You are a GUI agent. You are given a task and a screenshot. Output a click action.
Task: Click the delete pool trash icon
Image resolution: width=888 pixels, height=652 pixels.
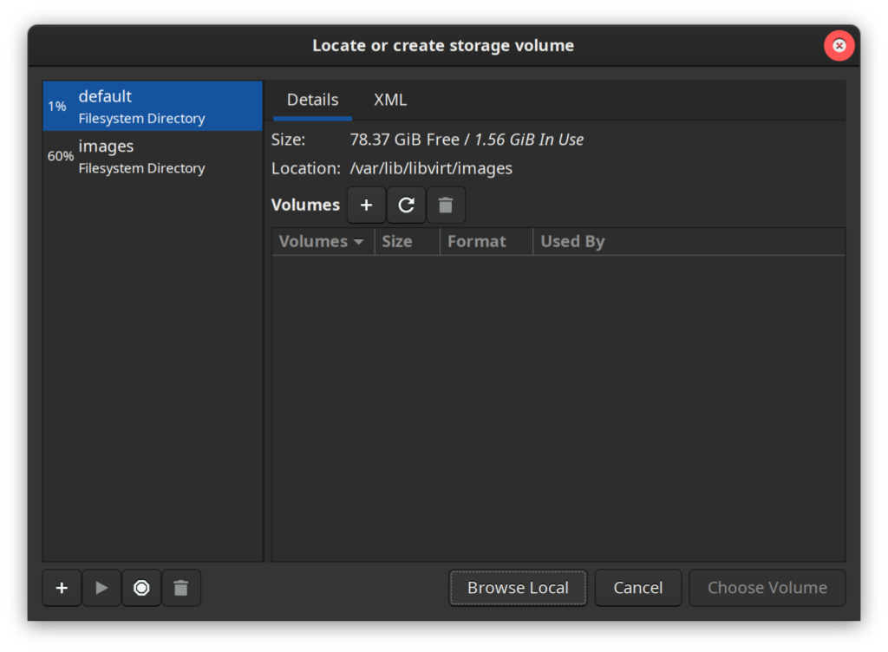[180, 588]
